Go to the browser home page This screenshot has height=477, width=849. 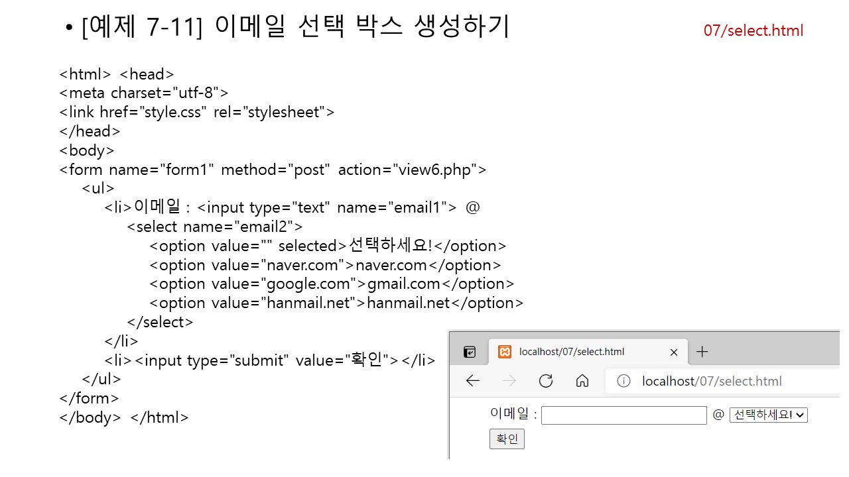[582, 381]
